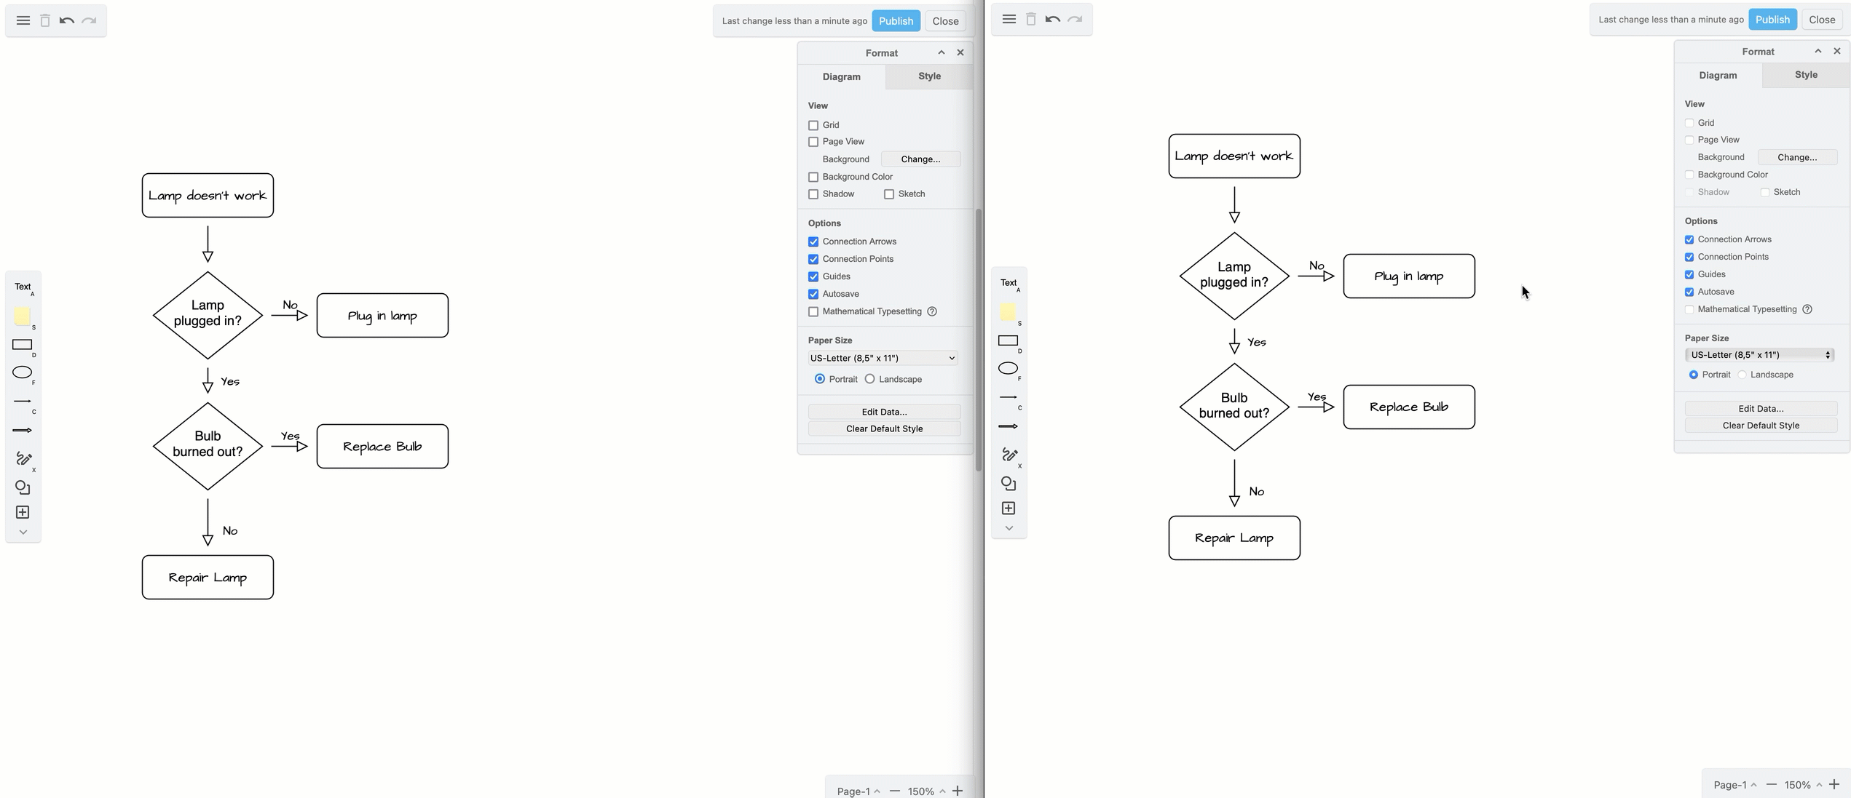1851x798 pixels.
Task: Open the Paper Size dropdown
Action: click(883, 358)
